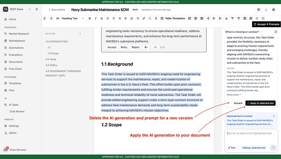Viewport: 281px width, 159px height.
Task: Toggle italic formatting
Action: (96, 18)
